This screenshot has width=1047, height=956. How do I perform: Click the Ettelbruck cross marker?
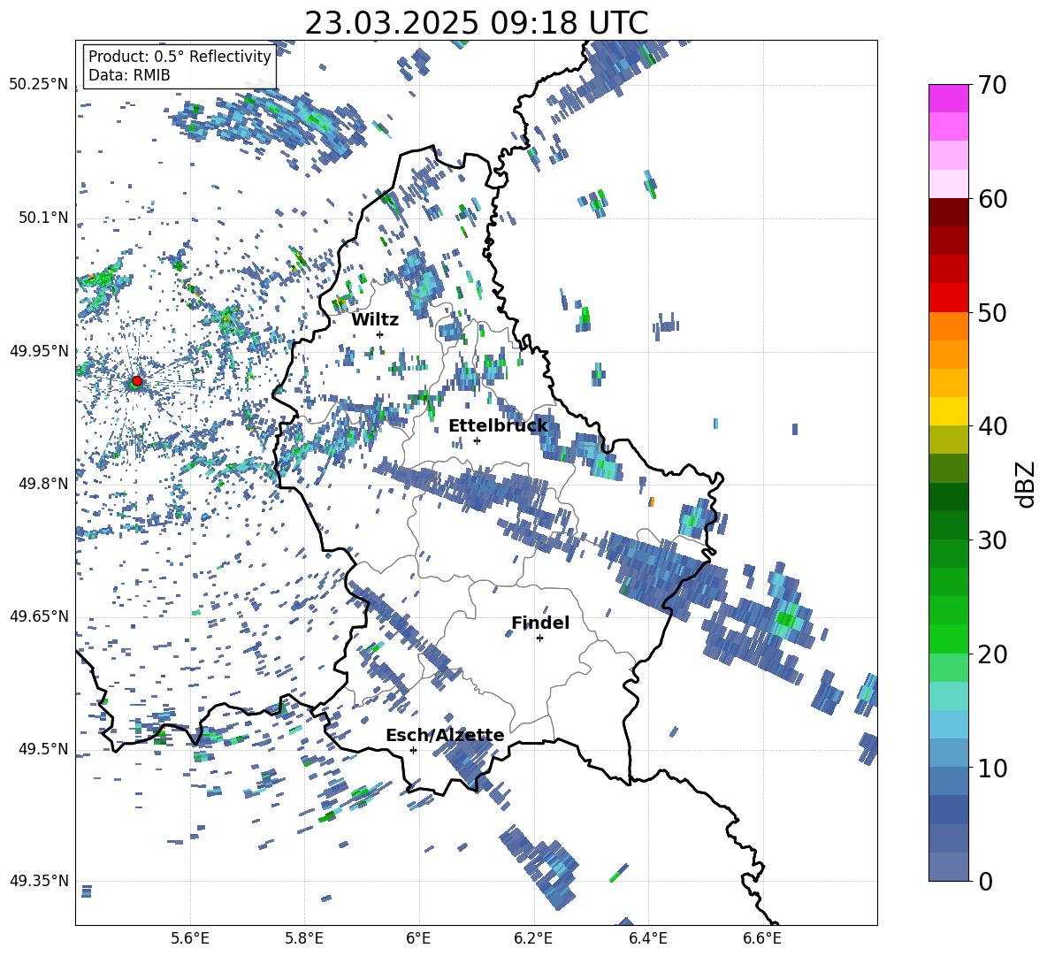point(477,440)
